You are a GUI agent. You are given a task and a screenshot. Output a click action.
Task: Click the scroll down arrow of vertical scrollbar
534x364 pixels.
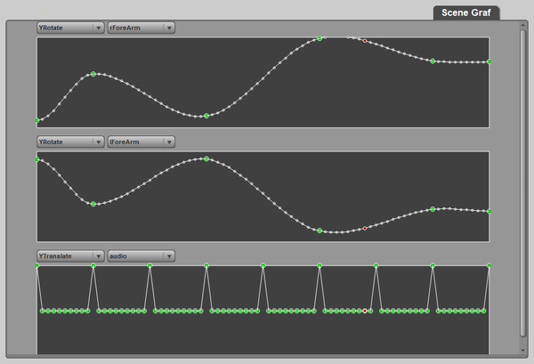click(522, 350)
